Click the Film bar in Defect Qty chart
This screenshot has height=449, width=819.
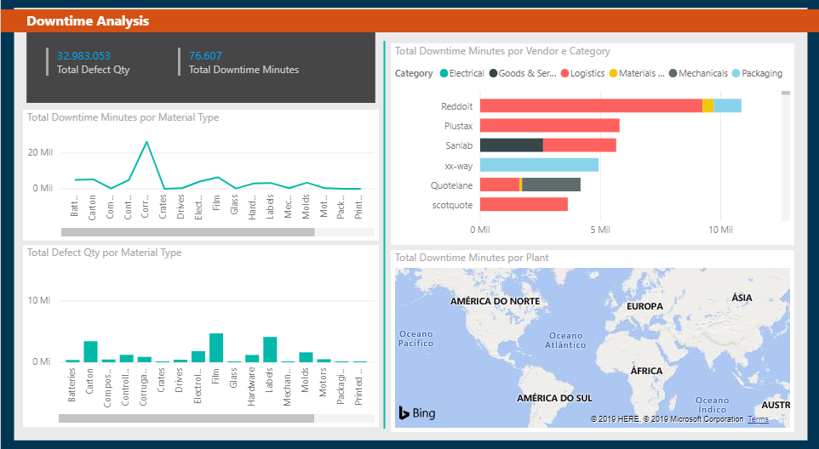216,348
